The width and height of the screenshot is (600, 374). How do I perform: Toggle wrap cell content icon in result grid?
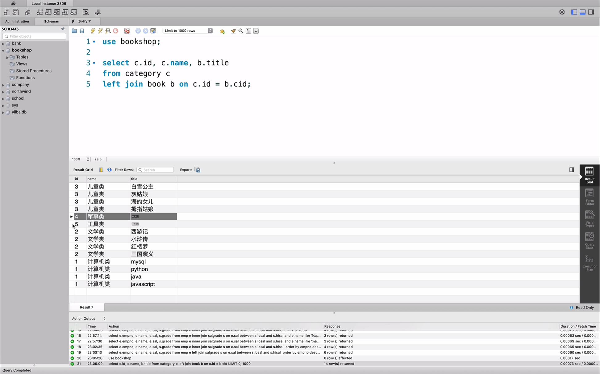click(x=101, y=170)
